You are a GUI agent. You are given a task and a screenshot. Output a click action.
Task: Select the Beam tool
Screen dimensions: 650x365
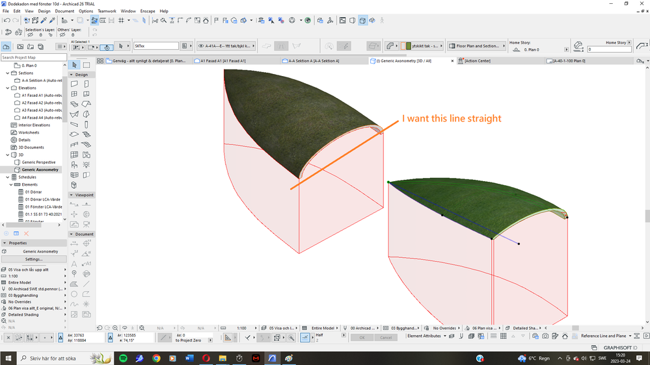(x=74, y=124)
